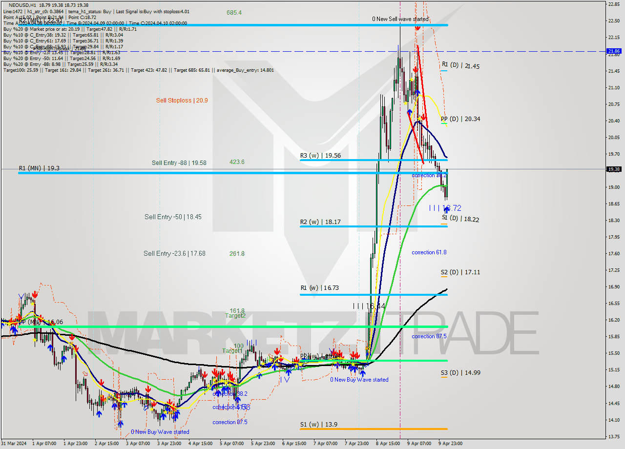Click the 'R1 (D) | 21.45' daily pivot label
This screenshot has height=449, width=625.
pos(460,65)
